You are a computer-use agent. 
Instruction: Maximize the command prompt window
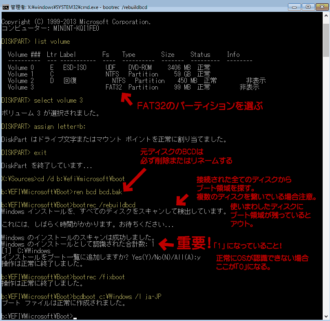[308, 7]
